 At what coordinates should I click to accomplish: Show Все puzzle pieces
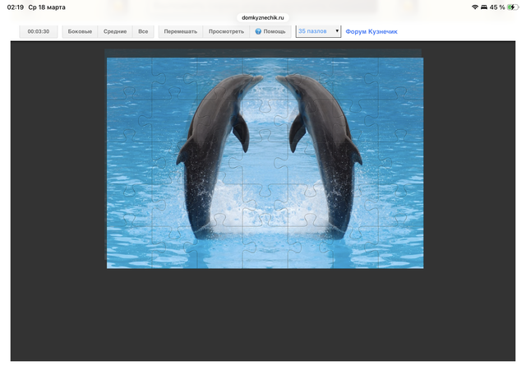point(143,31)
